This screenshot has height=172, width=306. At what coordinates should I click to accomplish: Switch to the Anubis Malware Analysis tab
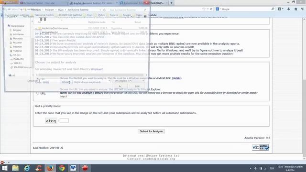click(94, 3)
